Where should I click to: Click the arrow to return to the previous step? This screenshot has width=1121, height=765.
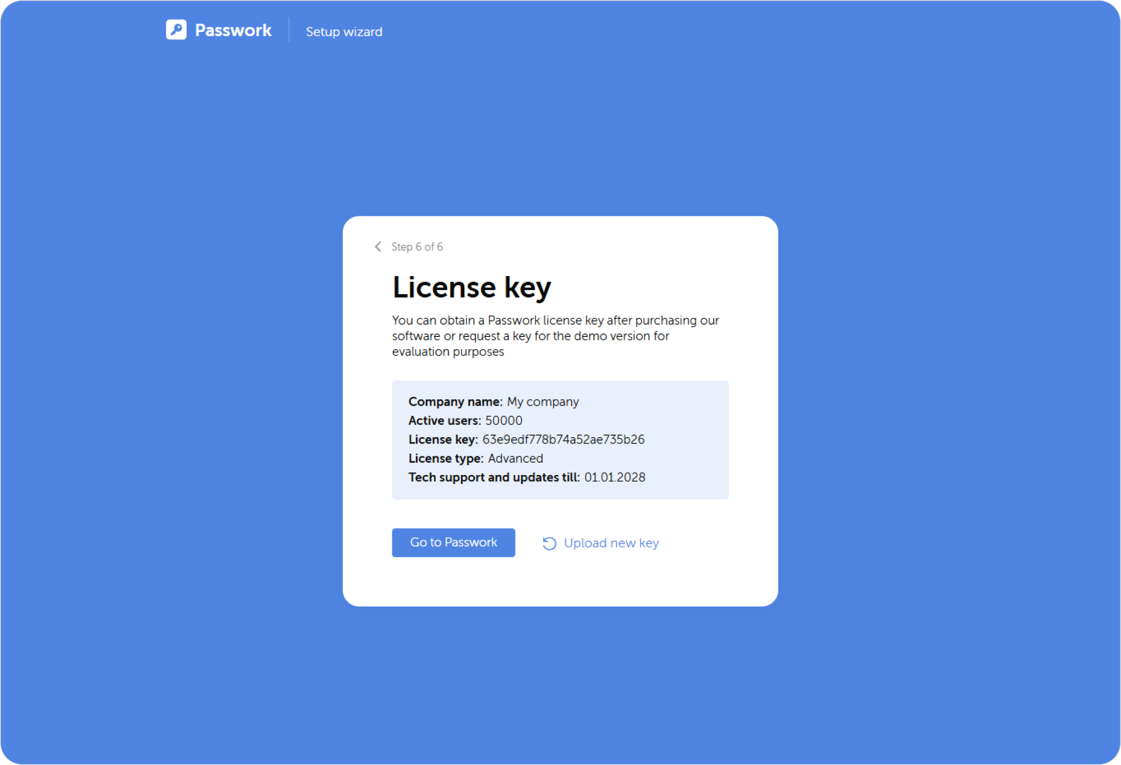377,246
